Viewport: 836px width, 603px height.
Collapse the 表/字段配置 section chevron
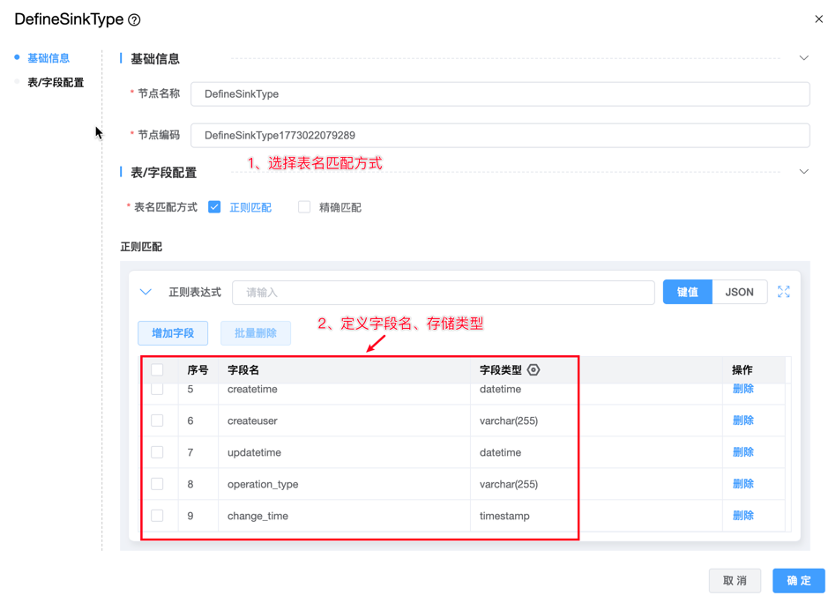(x=803, y=172)
